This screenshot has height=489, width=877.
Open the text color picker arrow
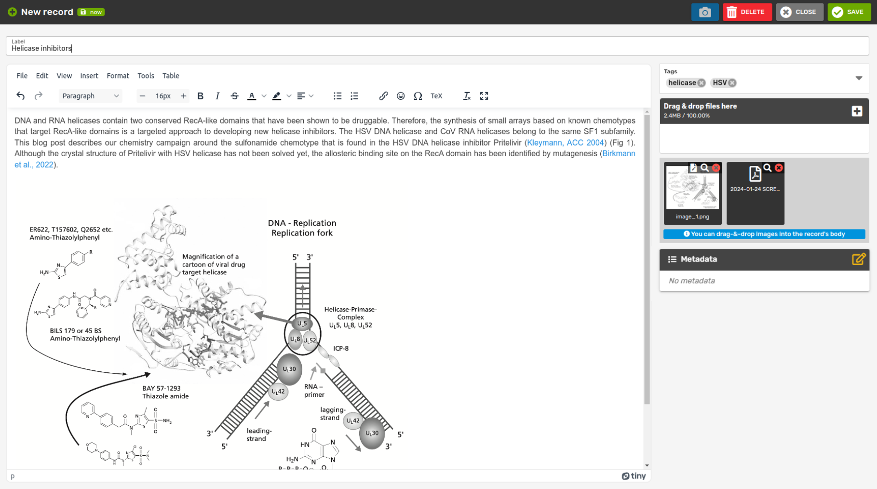point(264,96)
